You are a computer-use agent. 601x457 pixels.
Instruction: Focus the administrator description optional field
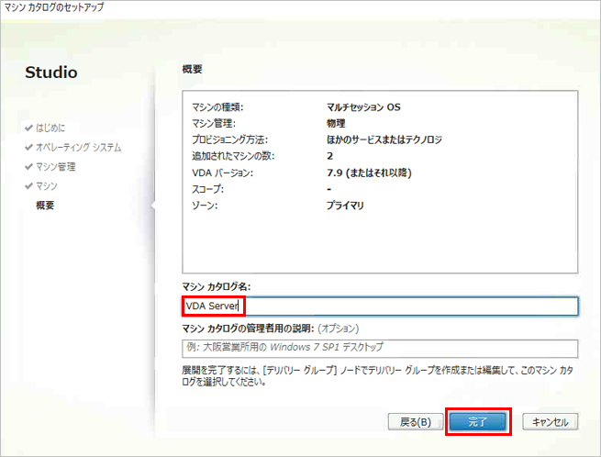click(378, 348)
